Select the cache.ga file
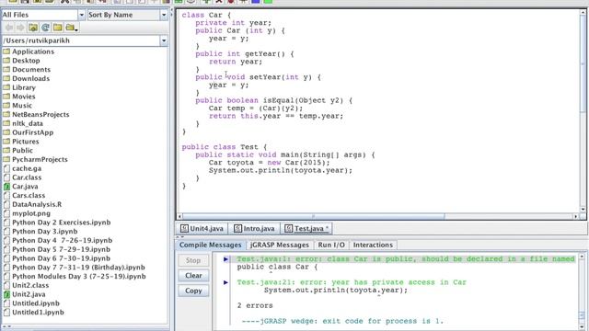Image resolution: width=589 pixels, height=331 pixels. pyautogui.click(x=27, y=168)
